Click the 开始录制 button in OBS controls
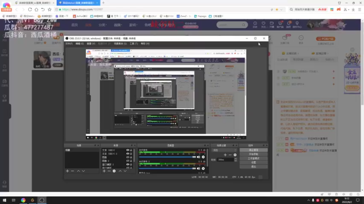364x204 pixels. pyautogui.click(x=253, y=154)
